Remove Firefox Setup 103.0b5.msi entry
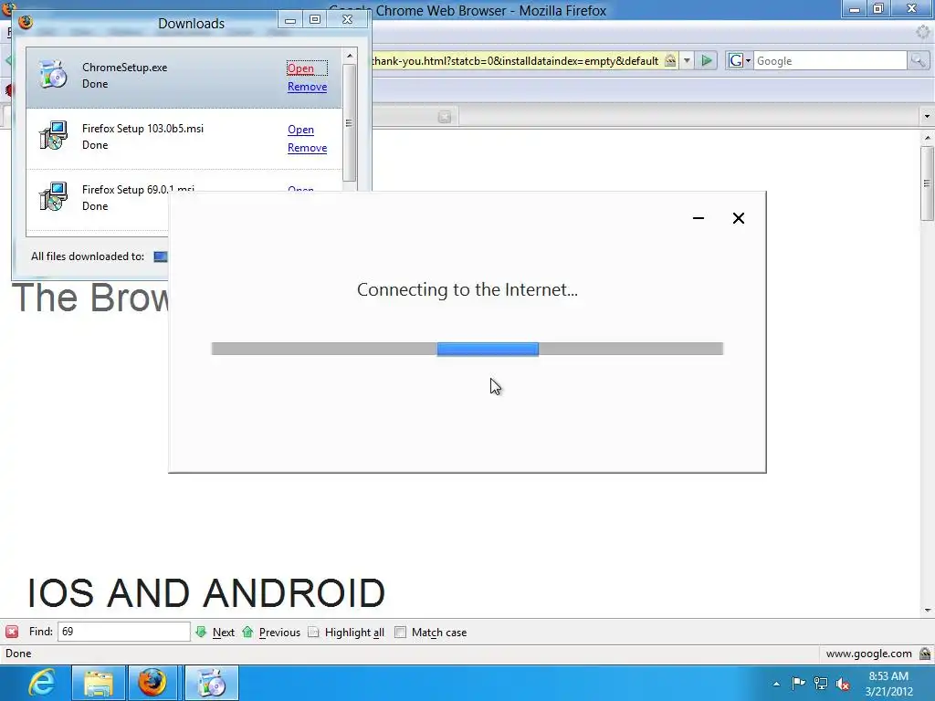Screen dimensions: 935x701 click(x=307, y=148)
